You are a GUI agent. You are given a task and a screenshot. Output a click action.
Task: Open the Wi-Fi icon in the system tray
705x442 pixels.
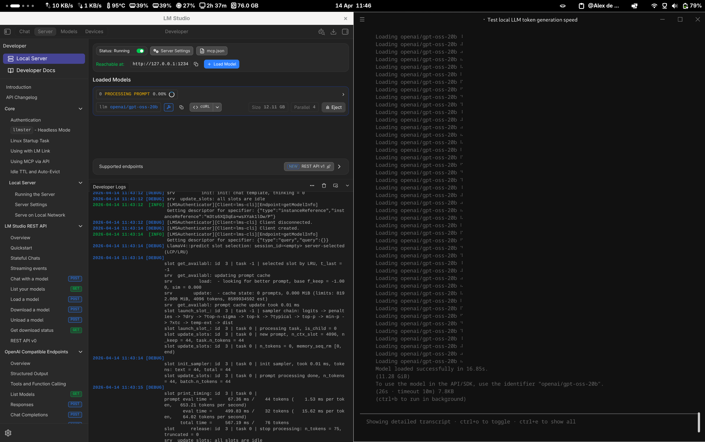(654, 6)
